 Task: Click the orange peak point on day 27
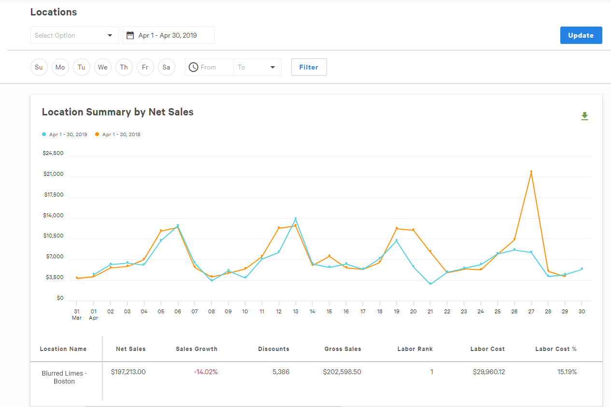pos(531,171)
